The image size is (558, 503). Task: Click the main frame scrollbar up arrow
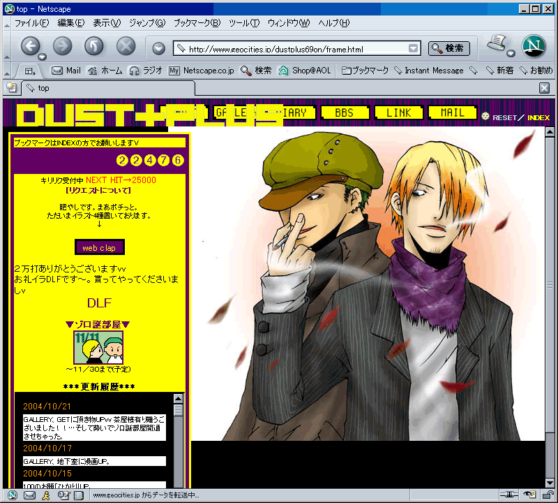click(550, 133)
